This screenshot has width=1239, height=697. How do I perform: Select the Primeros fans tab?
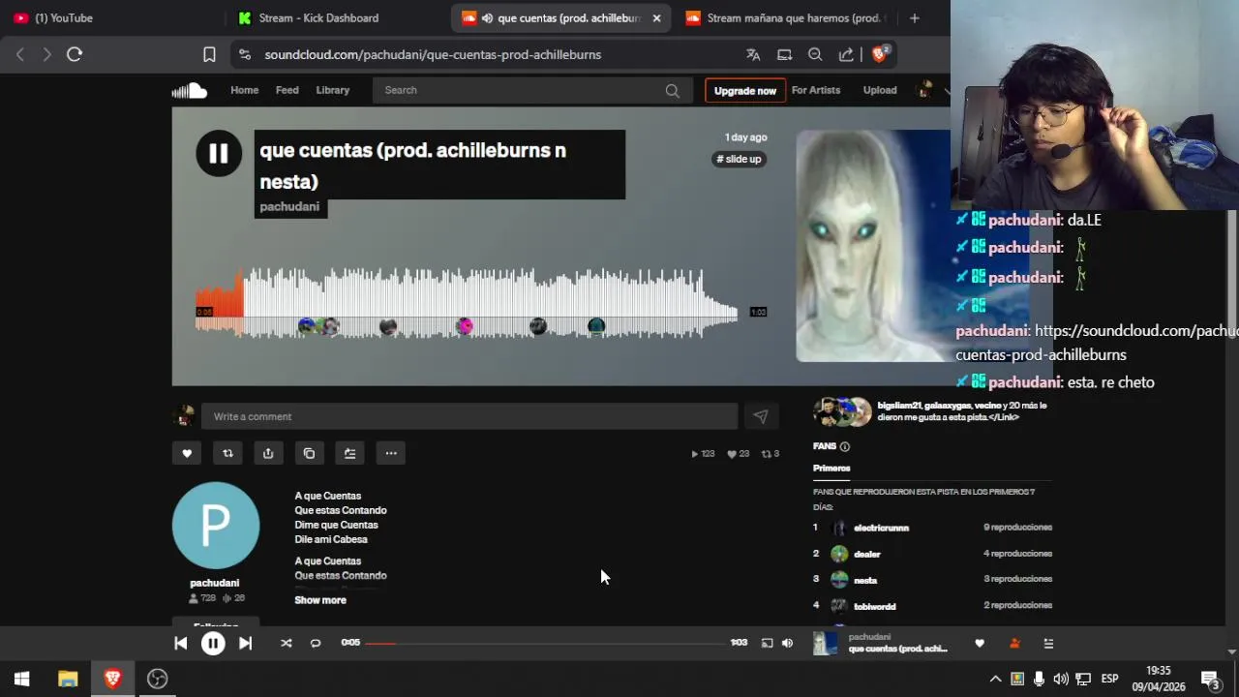[x=831, y=469]
